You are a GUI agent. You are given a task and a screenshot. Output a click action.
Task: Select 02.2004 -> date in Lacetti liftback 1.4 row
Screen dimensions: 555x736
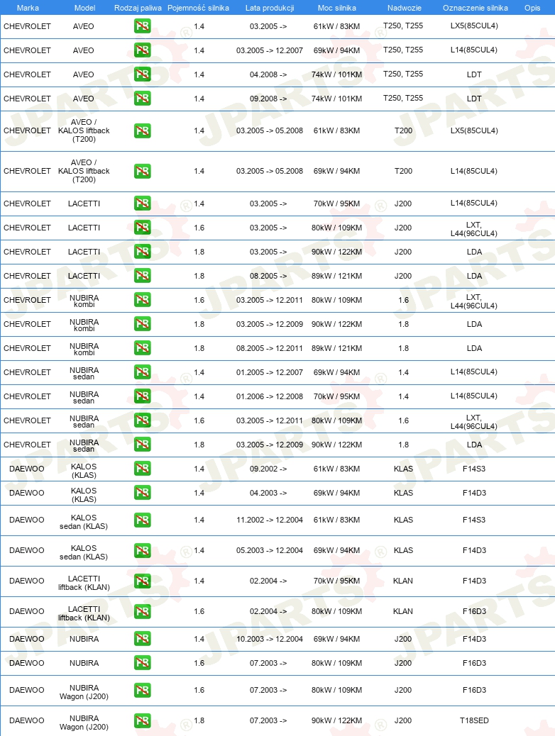pyautogui.click(x=268, y=581)
